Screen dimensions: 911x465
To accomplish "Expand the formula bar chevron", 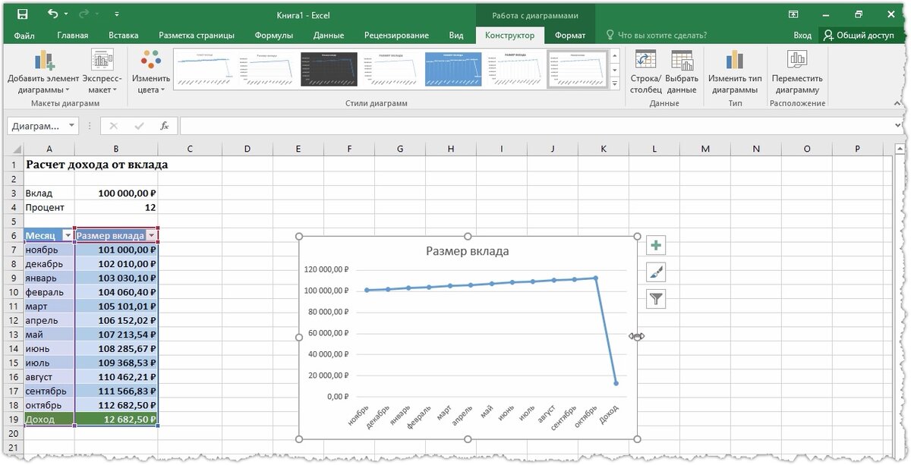I will coord(897,126).
